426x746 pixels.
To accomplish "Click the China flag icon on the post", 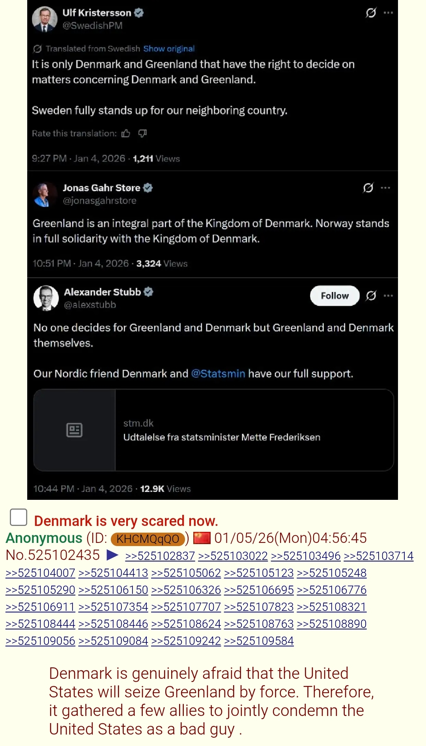I will (202, 538).
